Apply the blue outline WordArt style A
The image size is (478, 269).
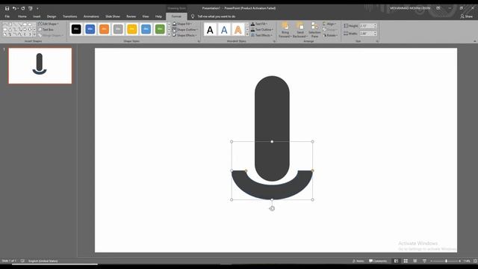click(224, 30)
